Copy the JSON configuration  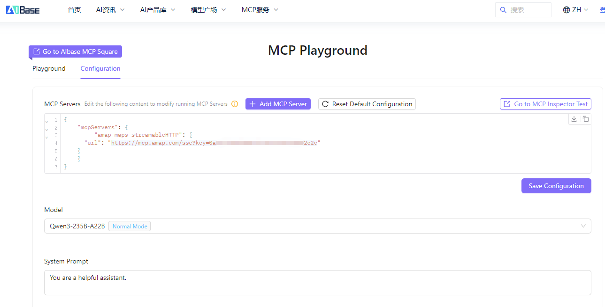click(x=585, y=119)
